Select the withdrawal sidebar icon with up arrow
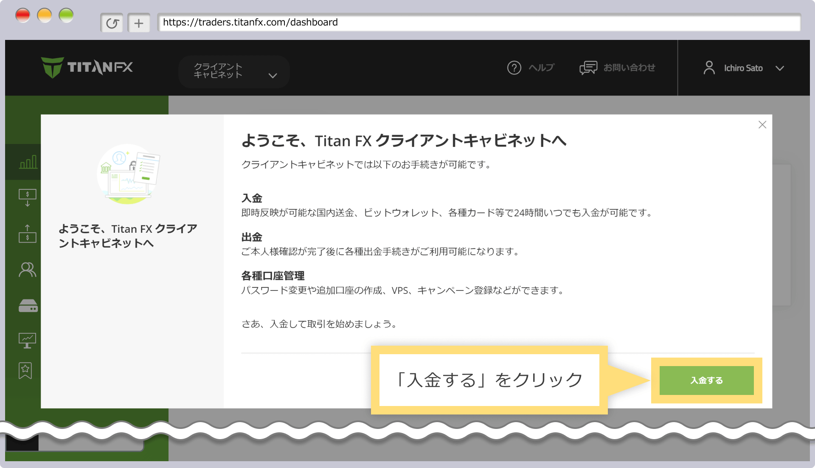Viewport: 815px width, 468px height. [x=28, y=234]
